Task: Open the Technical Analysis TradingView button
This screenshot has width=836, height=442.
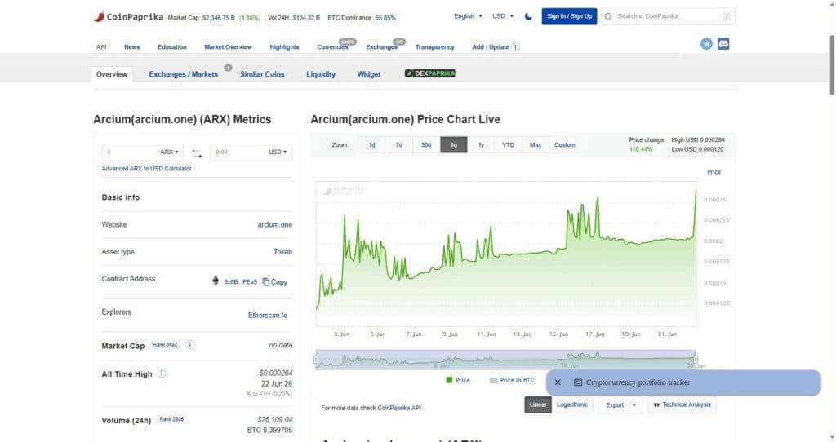Action: pos(682,404)
